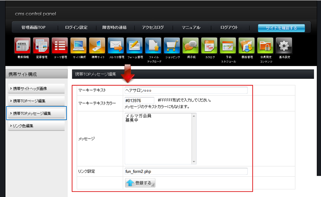Open the メルマガ管理 mail icon

coord(116,46)
